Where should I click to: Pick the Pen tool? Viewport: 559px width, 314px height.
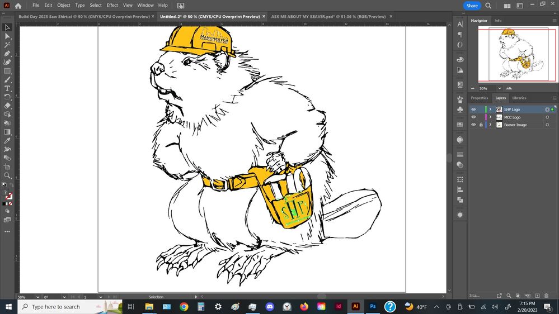pyautogui.click(x=7, y=54)
